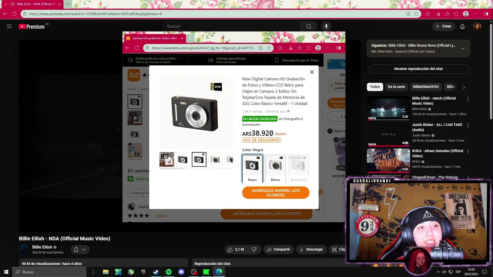Select the sold-out plateado color option
Viewport: 493px width, 277px height.
click(298, 169)
